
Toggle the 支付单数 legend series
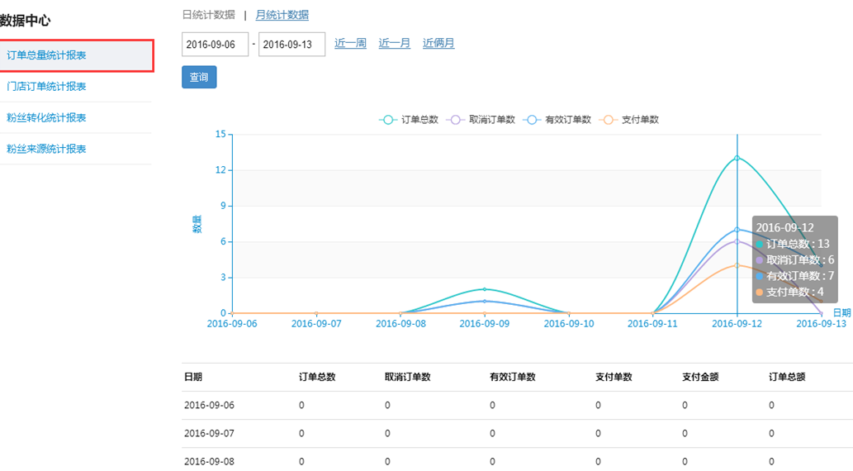[629, 120]
